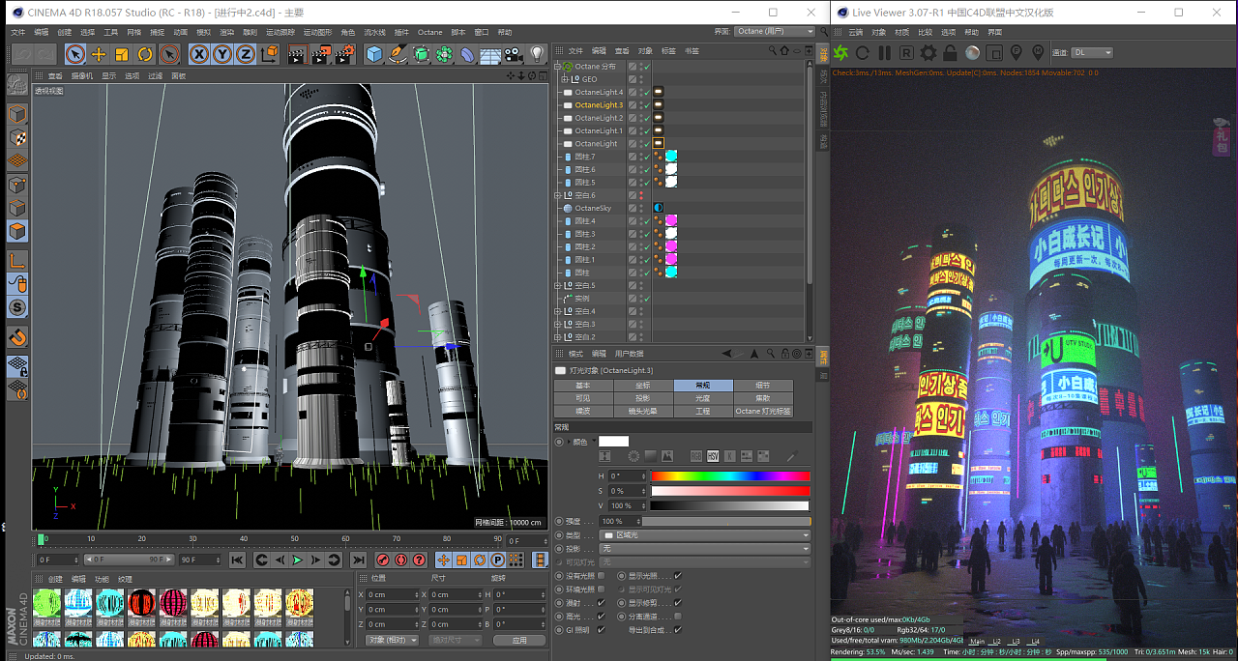Uncheck the 显示光照 checkbox
The image size is (1238, 661).
click(677, 575)
